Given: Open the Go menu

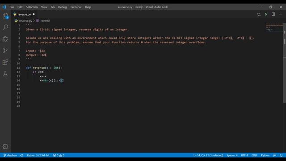Looking at the screenshot, I should [x=53, y=7].
